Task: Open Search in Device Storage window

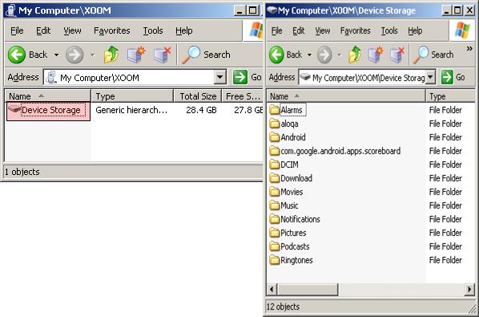Action: (x=433, y=55)
